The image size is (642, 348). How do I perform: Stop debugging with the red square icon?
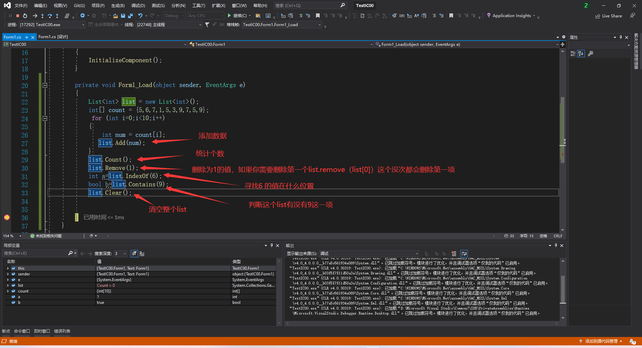click(x=18, y=16)
